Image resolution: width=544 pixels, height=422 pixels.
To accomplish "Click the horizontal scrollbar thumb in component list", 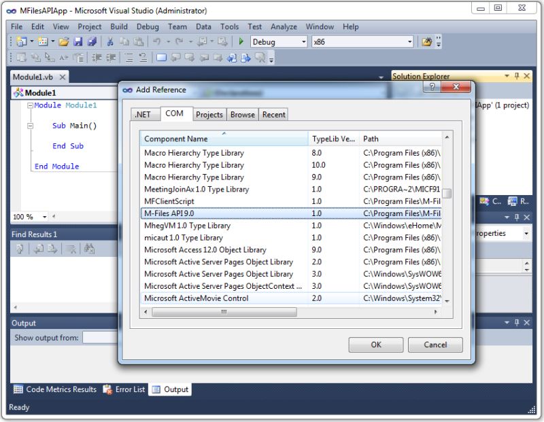I will [x=224, y=312].
